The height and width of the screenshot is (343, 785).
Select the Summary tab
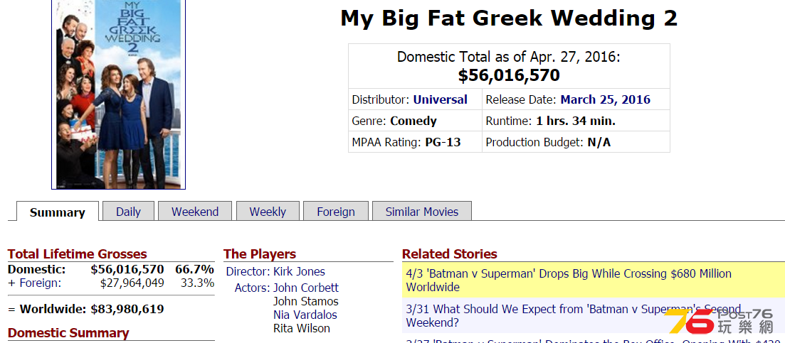(x=58, y=212)
